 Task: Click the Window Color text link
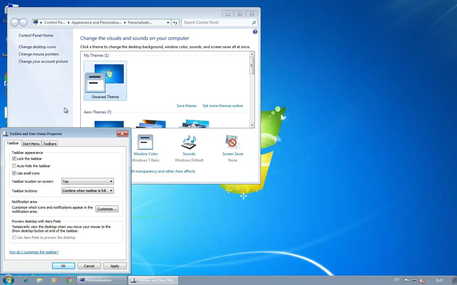pos(146,154)
